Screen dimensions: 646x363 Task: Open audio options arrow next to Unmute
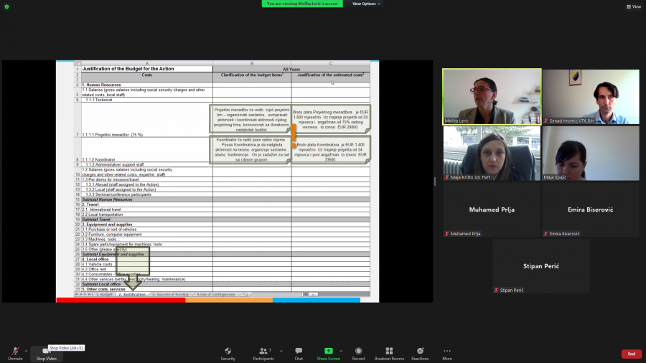pyautogui.click(x=27, y=351)
